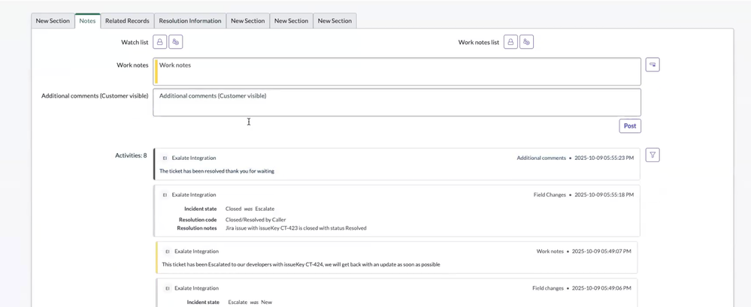Screen dimensions: 751x307
Task: Click the Activities: 8 label
Action: click(x=132, y=155)
